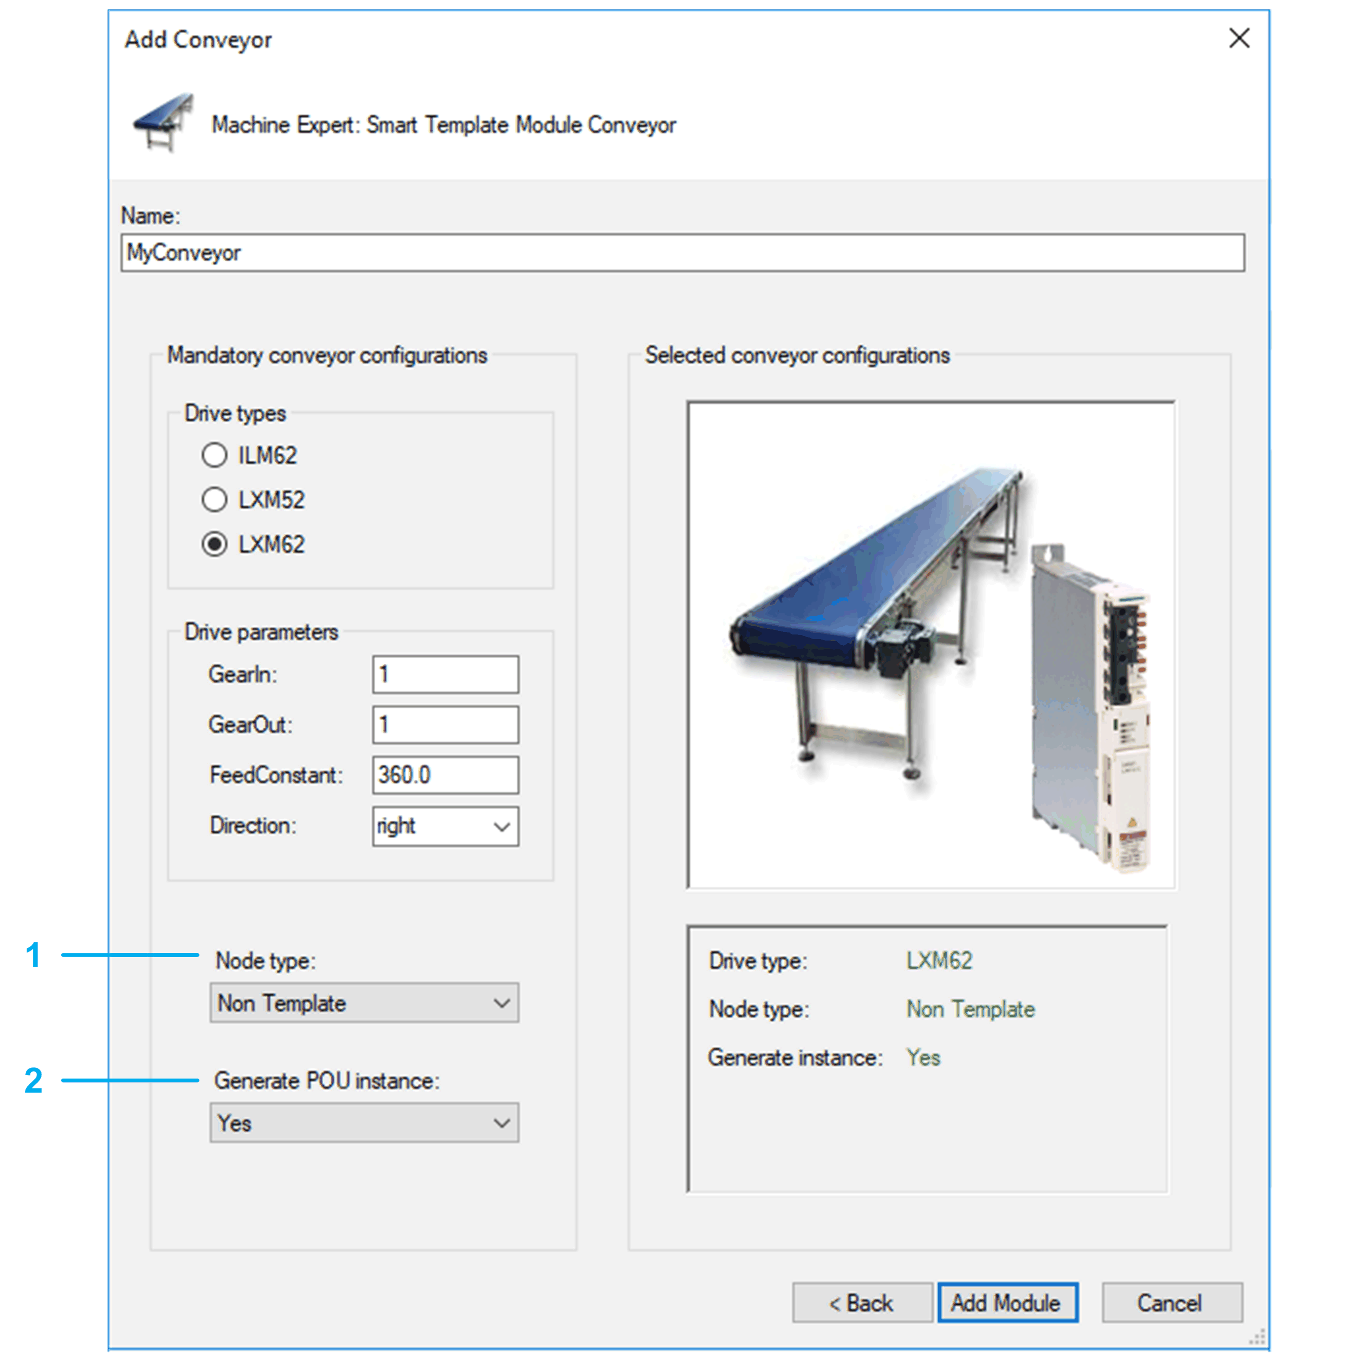Click the conveyor icon in the dialog header

pyautogui.click(x=164, y=123)
